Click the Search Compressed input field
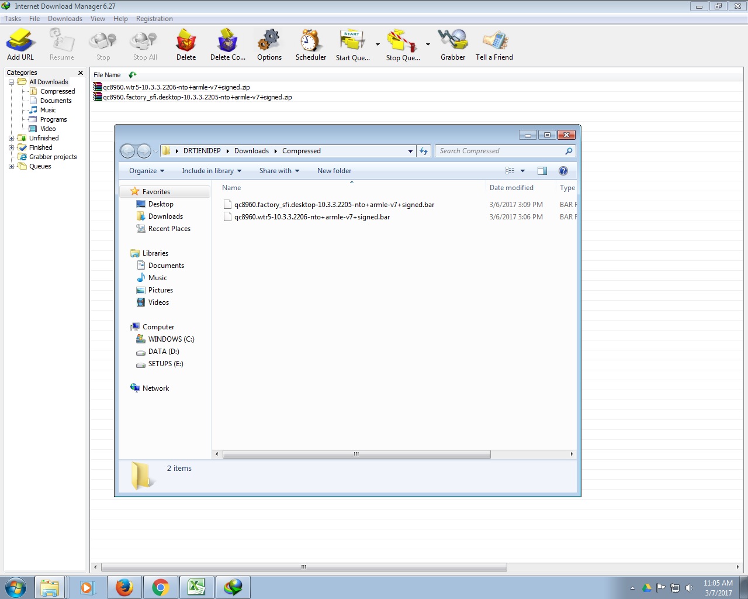Screen dimensions: 748x599 [x=500, y=151]
